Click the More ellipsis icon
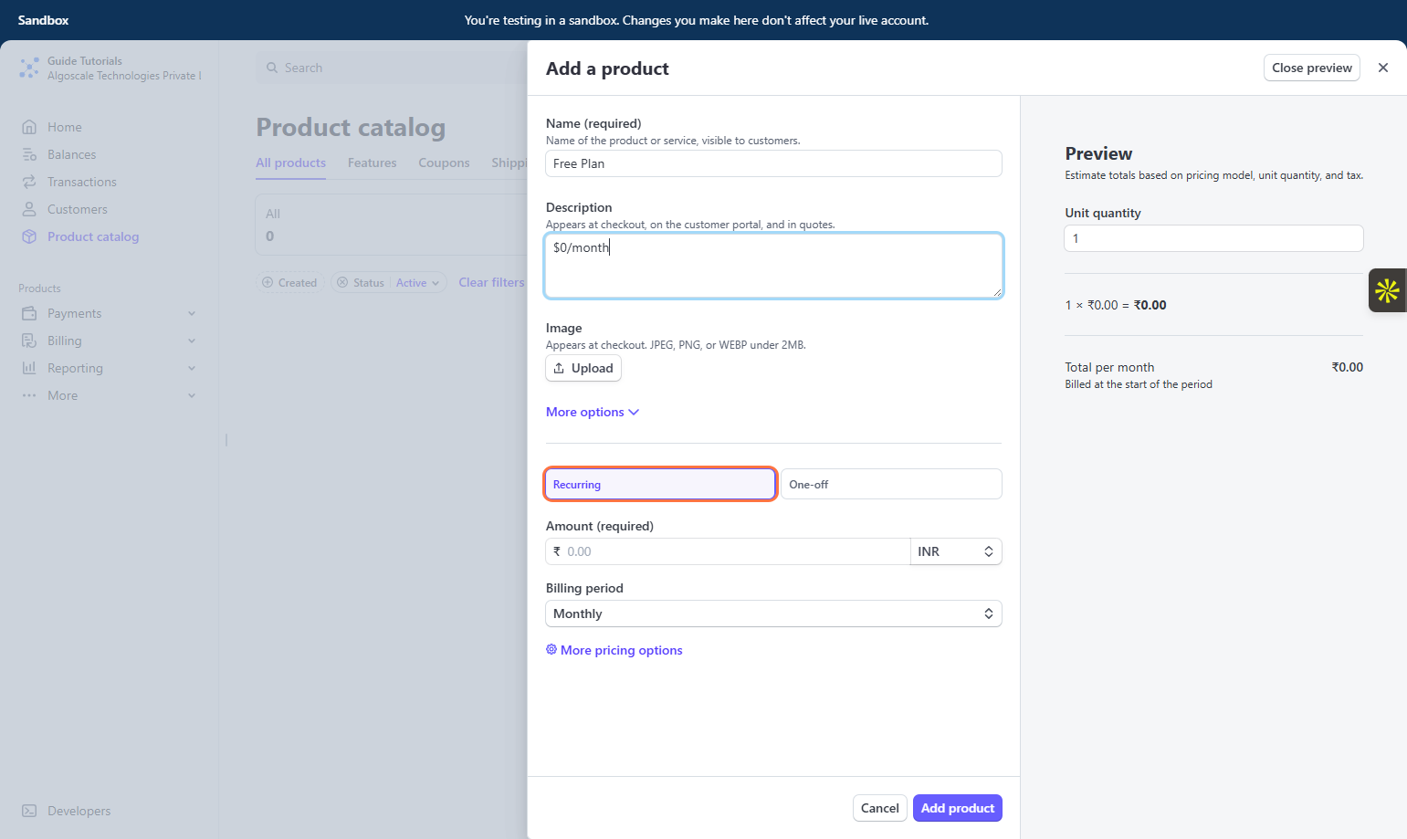Image resolution: width=1407 pixels, height=839 pixels. point(29,395)
